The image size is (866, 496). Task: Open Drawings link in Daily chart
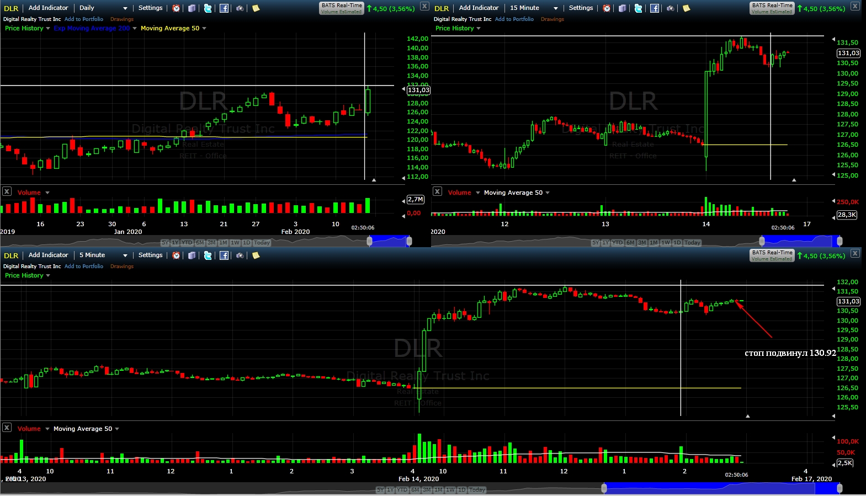[122, 19]
